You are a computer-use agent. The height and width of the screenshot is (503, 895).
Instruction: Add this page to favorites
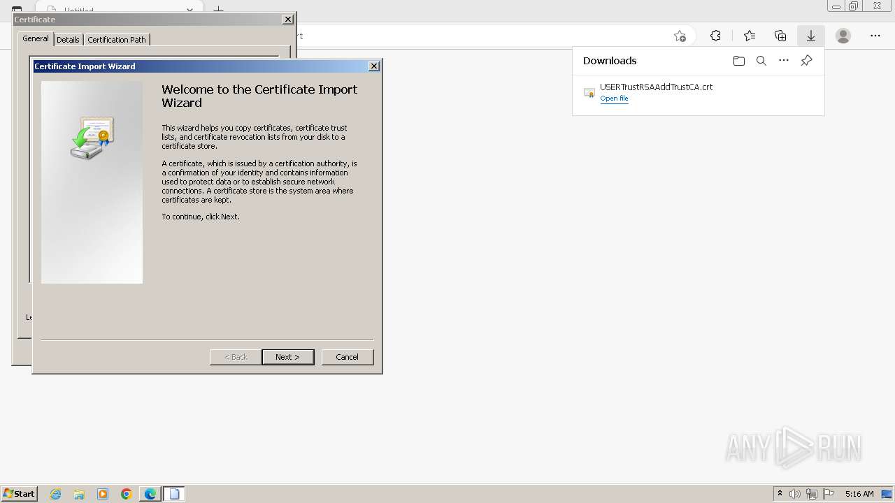click(x=680, y=36)
